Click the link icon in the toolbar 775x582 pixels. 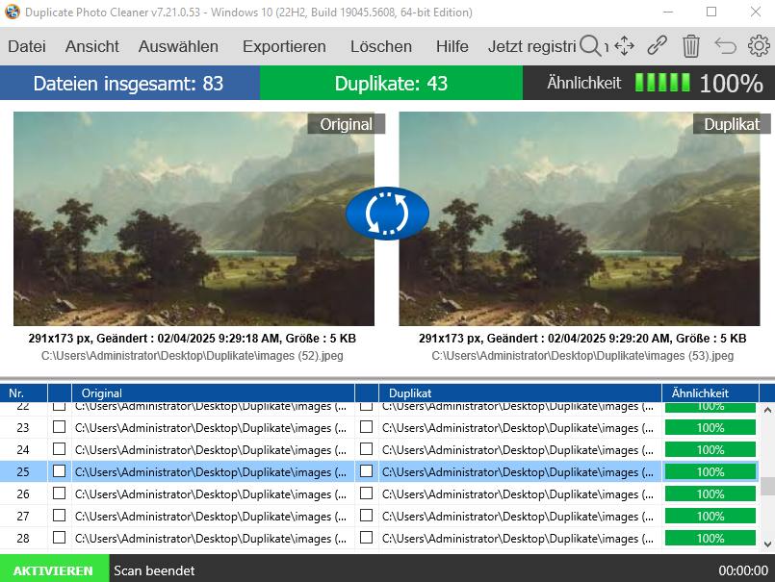pos(658,45)
